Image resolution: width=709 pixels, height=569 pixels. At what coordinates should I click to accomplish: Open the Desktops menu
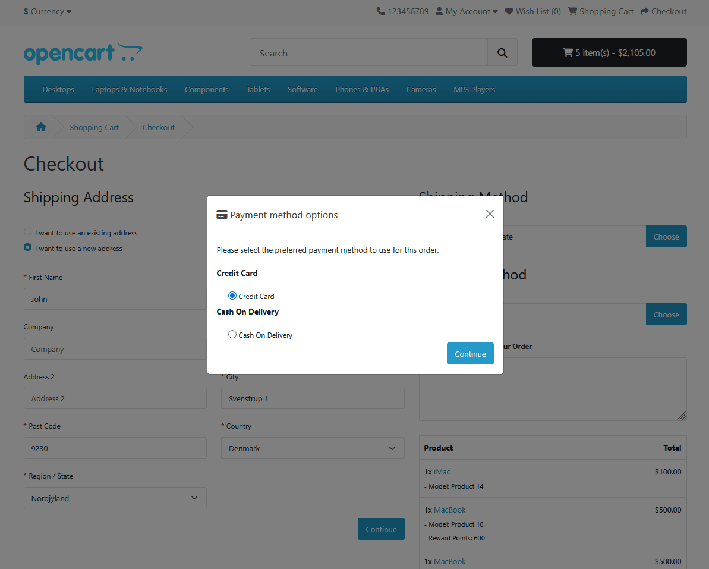coord(58,90)
